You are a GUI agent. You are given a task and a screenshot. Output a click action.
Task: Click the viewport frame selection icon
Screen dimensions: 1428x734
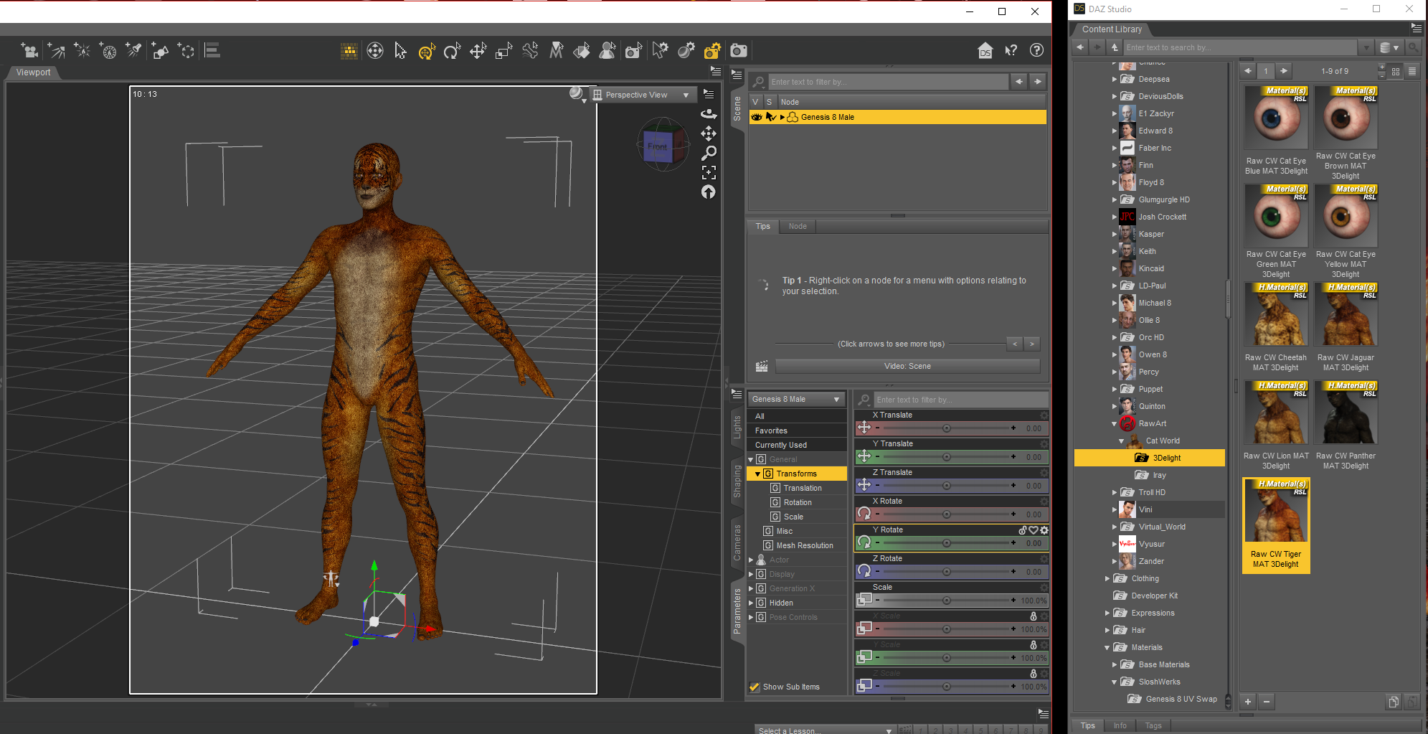click(x=709, y=172)
